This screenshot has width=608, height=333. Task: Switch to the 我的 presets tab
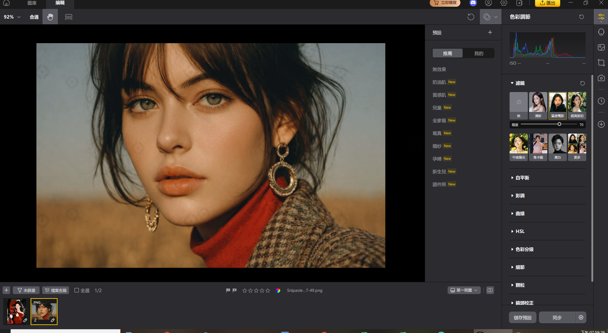(x=478, y=53)
